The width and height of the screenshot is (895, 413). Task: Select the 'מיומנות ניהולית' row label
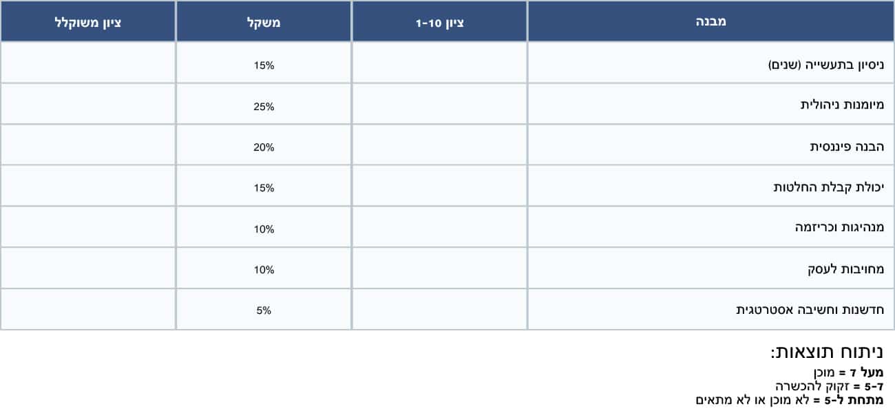(841, 106)
